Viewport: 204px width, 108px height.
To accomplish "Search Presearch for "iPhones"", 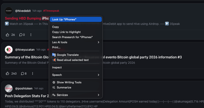I will [76, 37].
